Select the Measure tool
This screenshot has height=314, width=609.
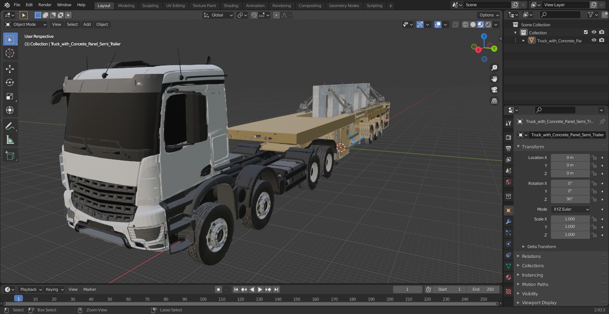[x=10, y=140]
